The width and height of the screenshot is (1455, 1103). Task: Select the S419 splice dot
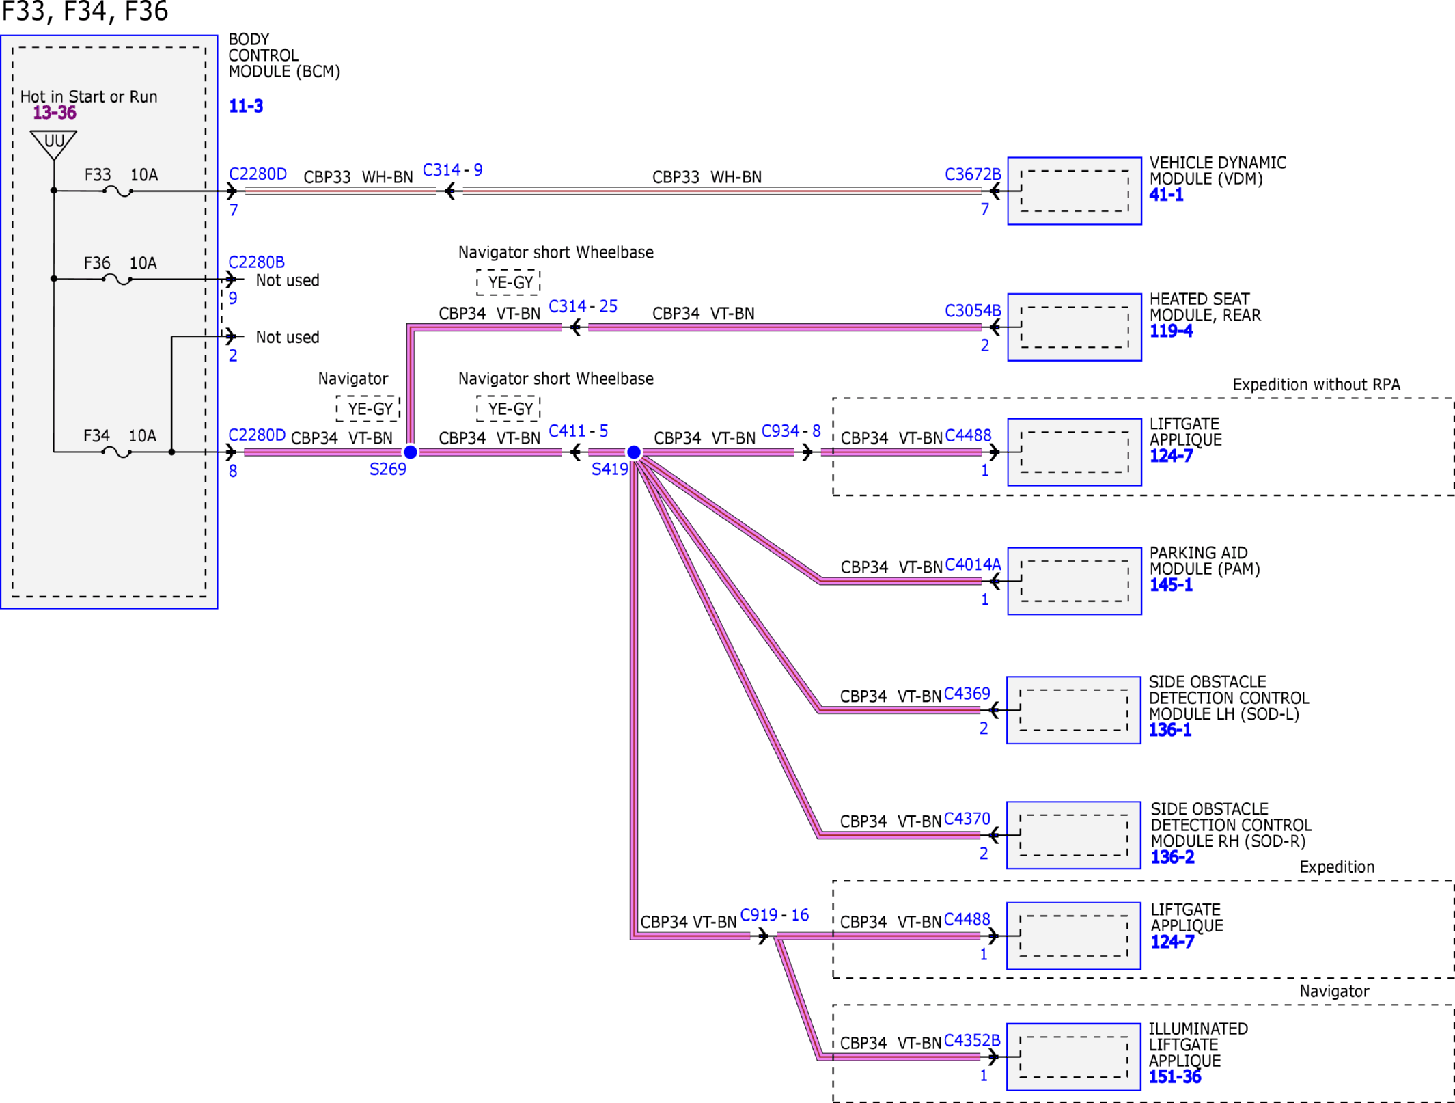click(x=634, y=452)
